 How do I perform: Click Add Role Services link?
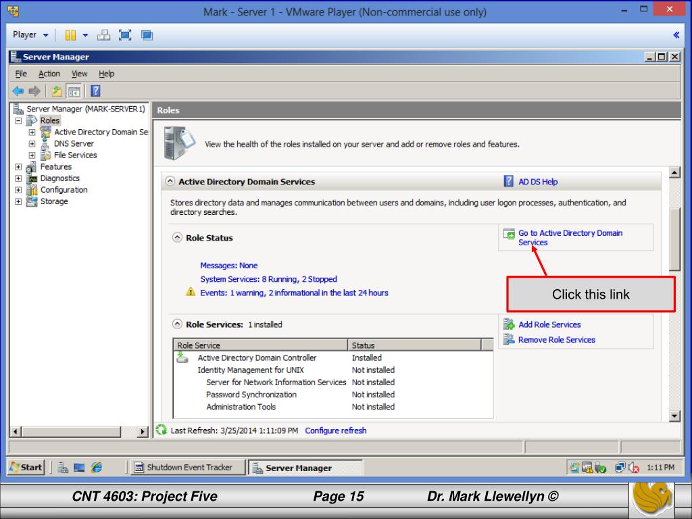pos(549,324)
